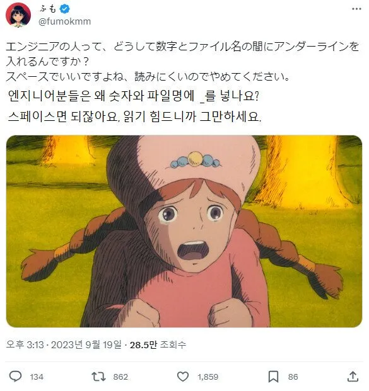Screen dimensions: 369x391
Task: Open the attached anime girl image
Action: point(184,231)
